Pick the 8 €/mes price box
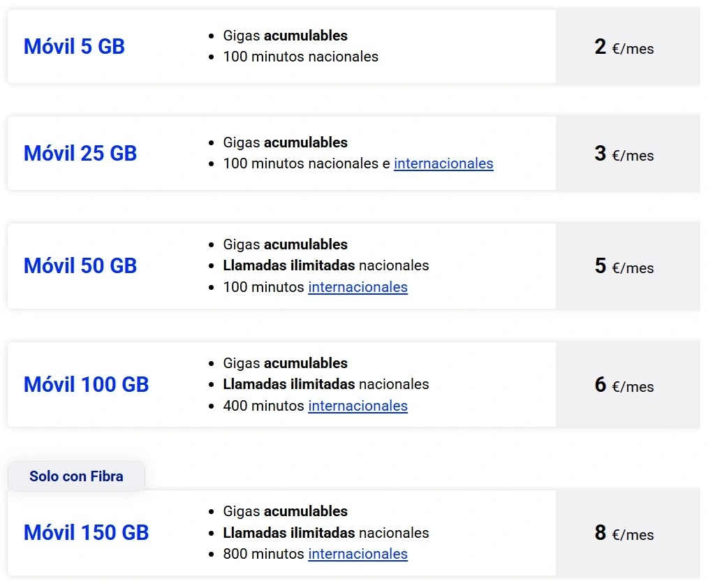 pyautogui.click(x=624, y=534)
